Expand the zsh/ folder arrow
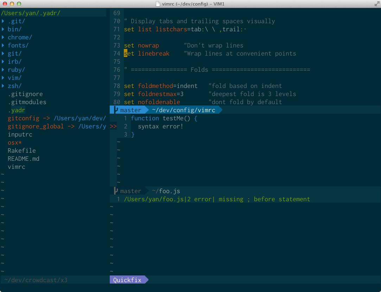 (x=3, y=86)
